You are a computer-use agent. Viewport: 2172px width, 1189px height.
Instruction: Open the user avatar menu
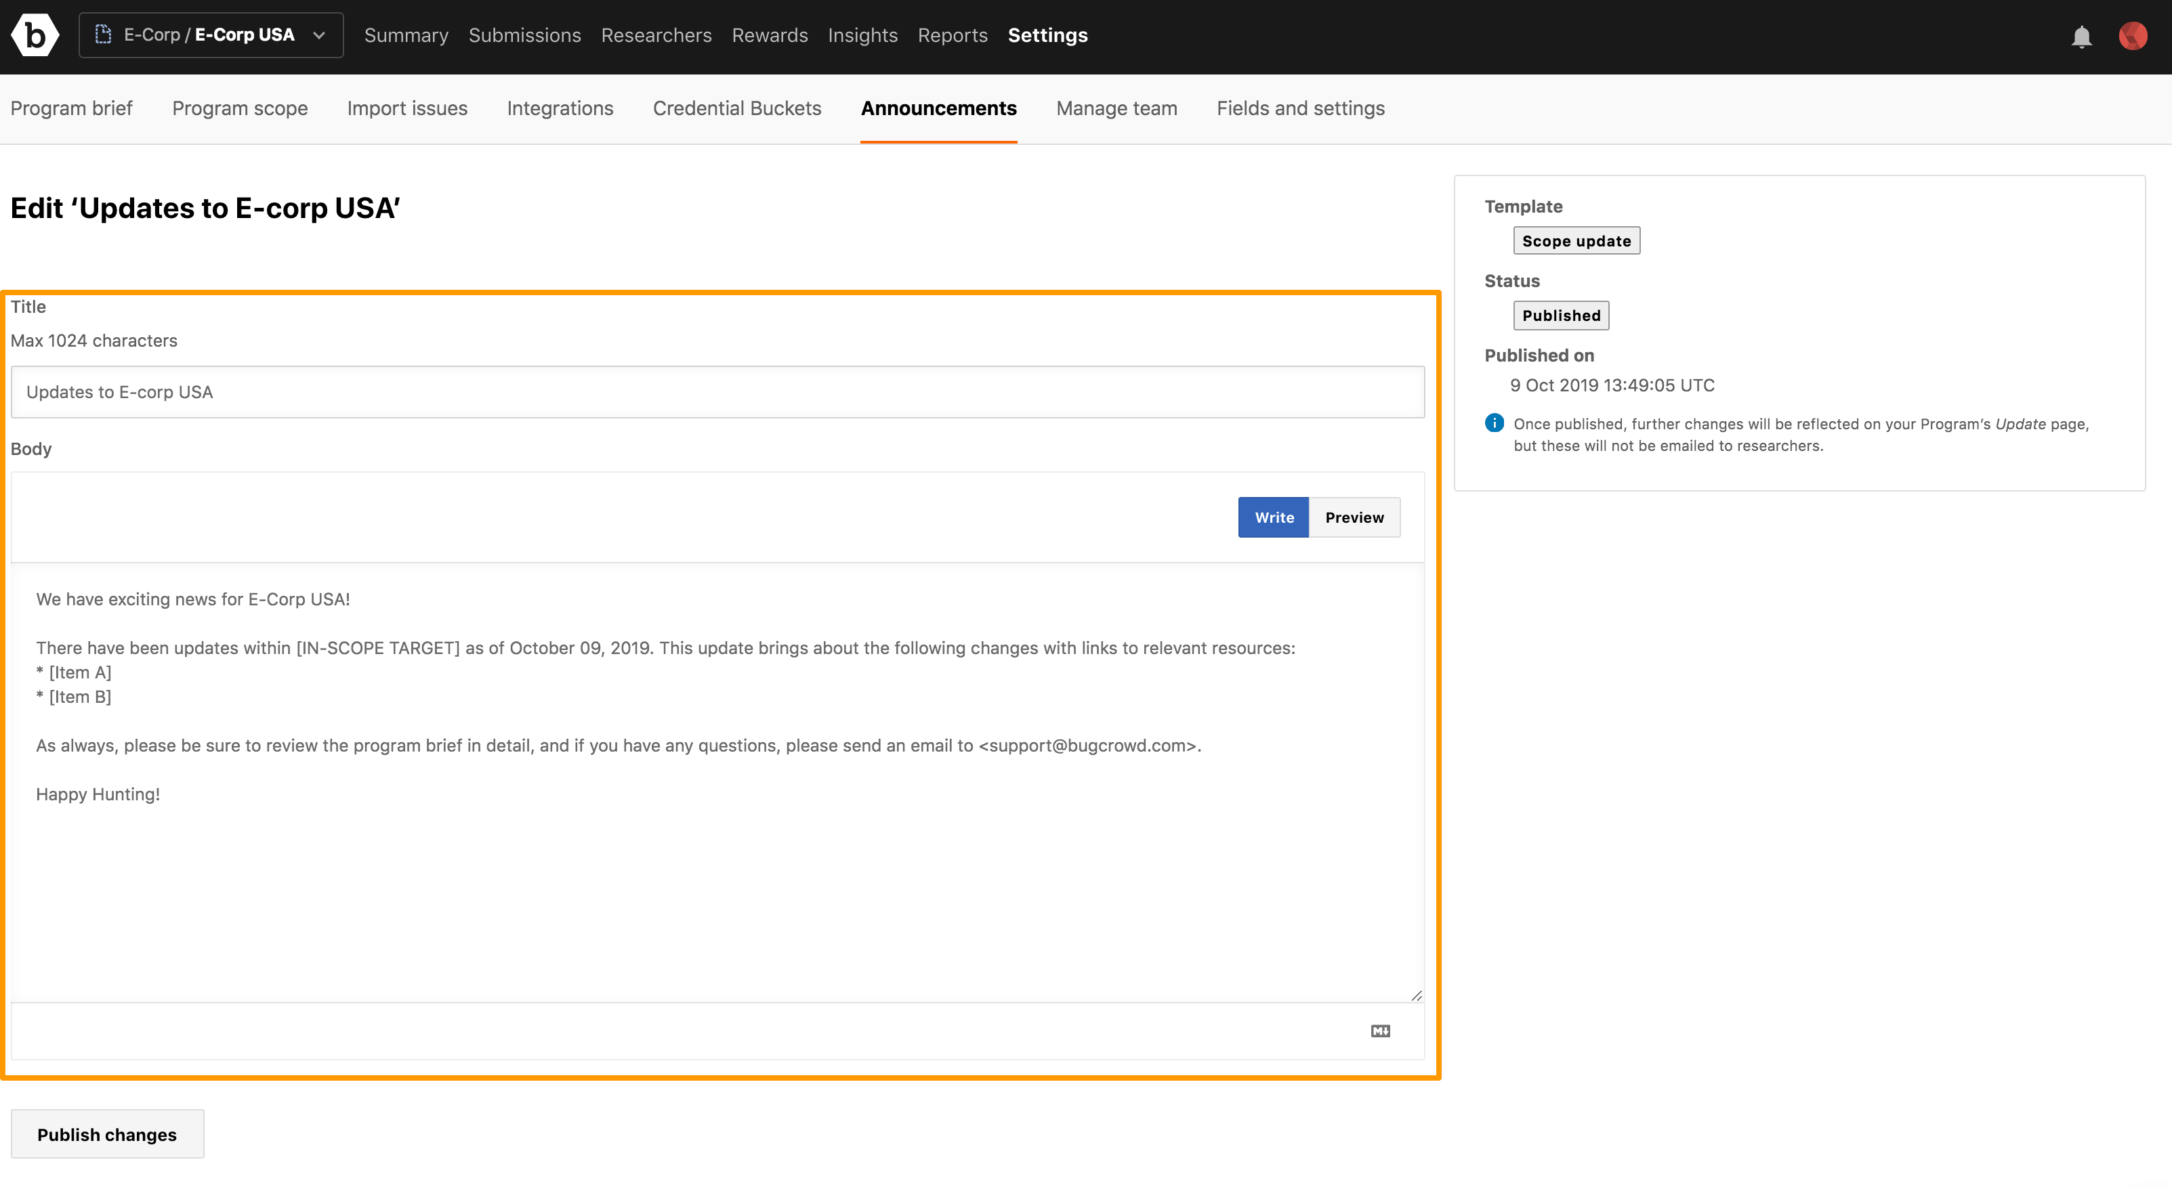point(2133,35)
